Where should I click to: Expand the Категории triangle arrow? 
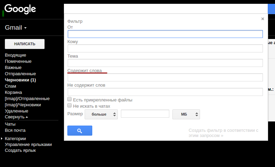[2, 138]
